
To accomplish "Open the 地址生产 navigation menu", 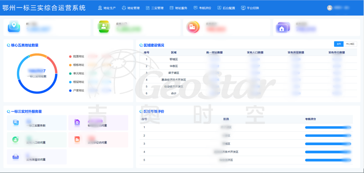I will click(106, 8).
